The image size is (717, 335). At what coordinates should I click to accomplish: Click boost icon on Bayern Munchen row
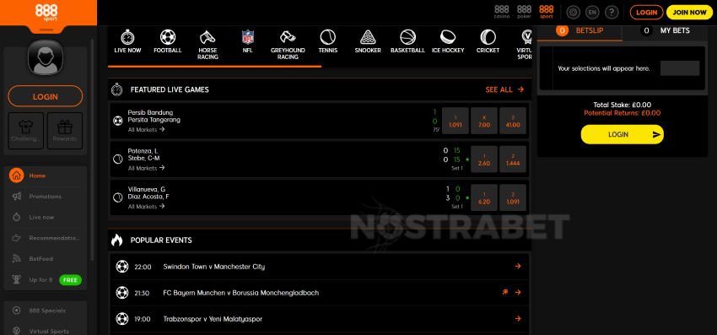pos(505,292)
